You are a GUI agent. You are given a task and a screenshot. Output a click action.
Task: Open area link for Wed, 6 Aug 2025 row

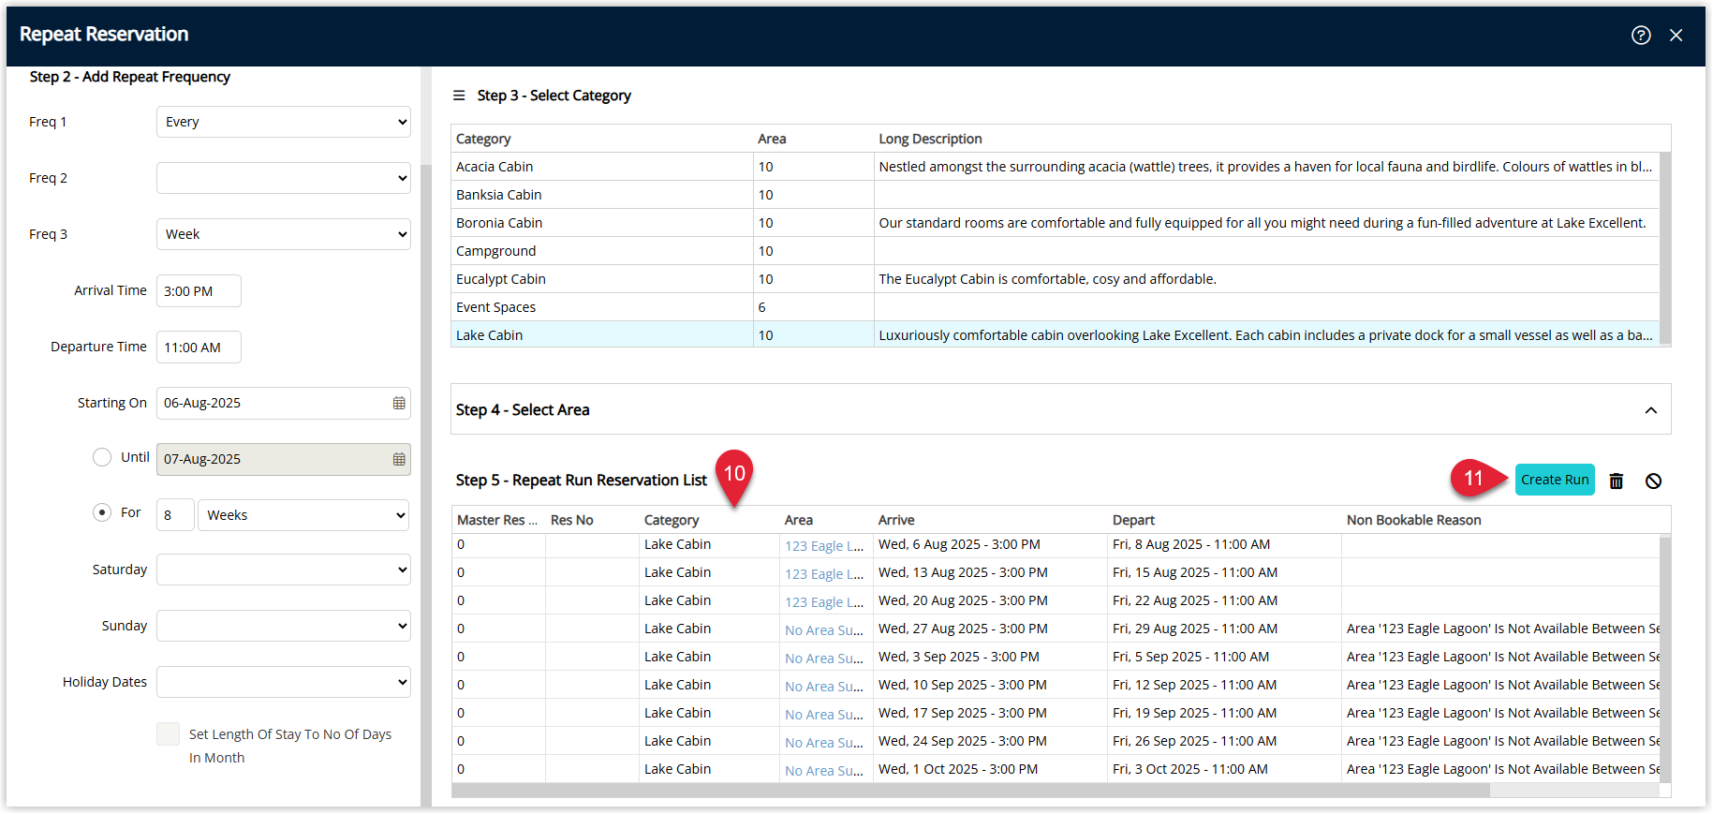click(x=824, y=545)
